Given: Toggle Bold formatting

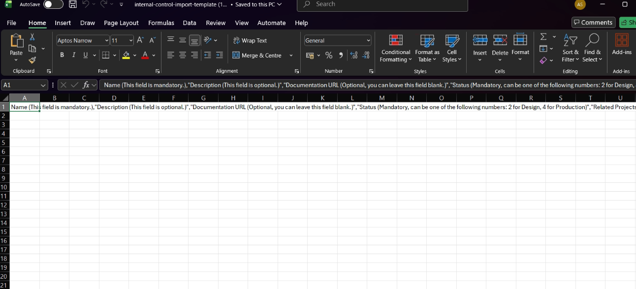Looking at the screenshot, I should coord(62,55).
